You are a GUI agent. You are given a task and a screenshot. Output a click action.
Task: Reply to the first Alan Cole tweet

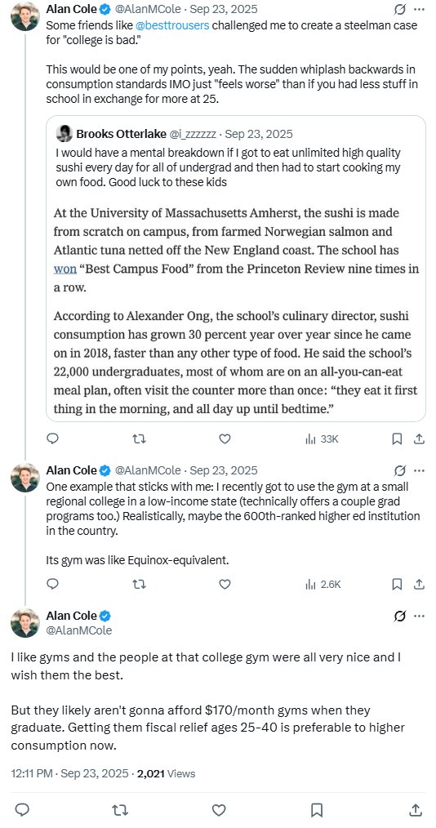coord(52,438)
